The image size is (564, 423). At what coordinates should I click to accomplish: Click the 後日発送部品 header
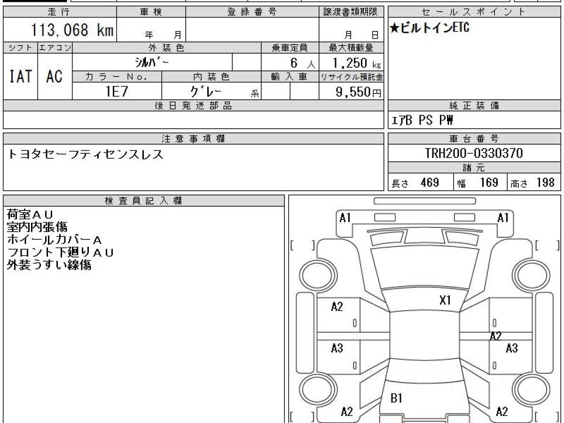[x=194, y=106]
